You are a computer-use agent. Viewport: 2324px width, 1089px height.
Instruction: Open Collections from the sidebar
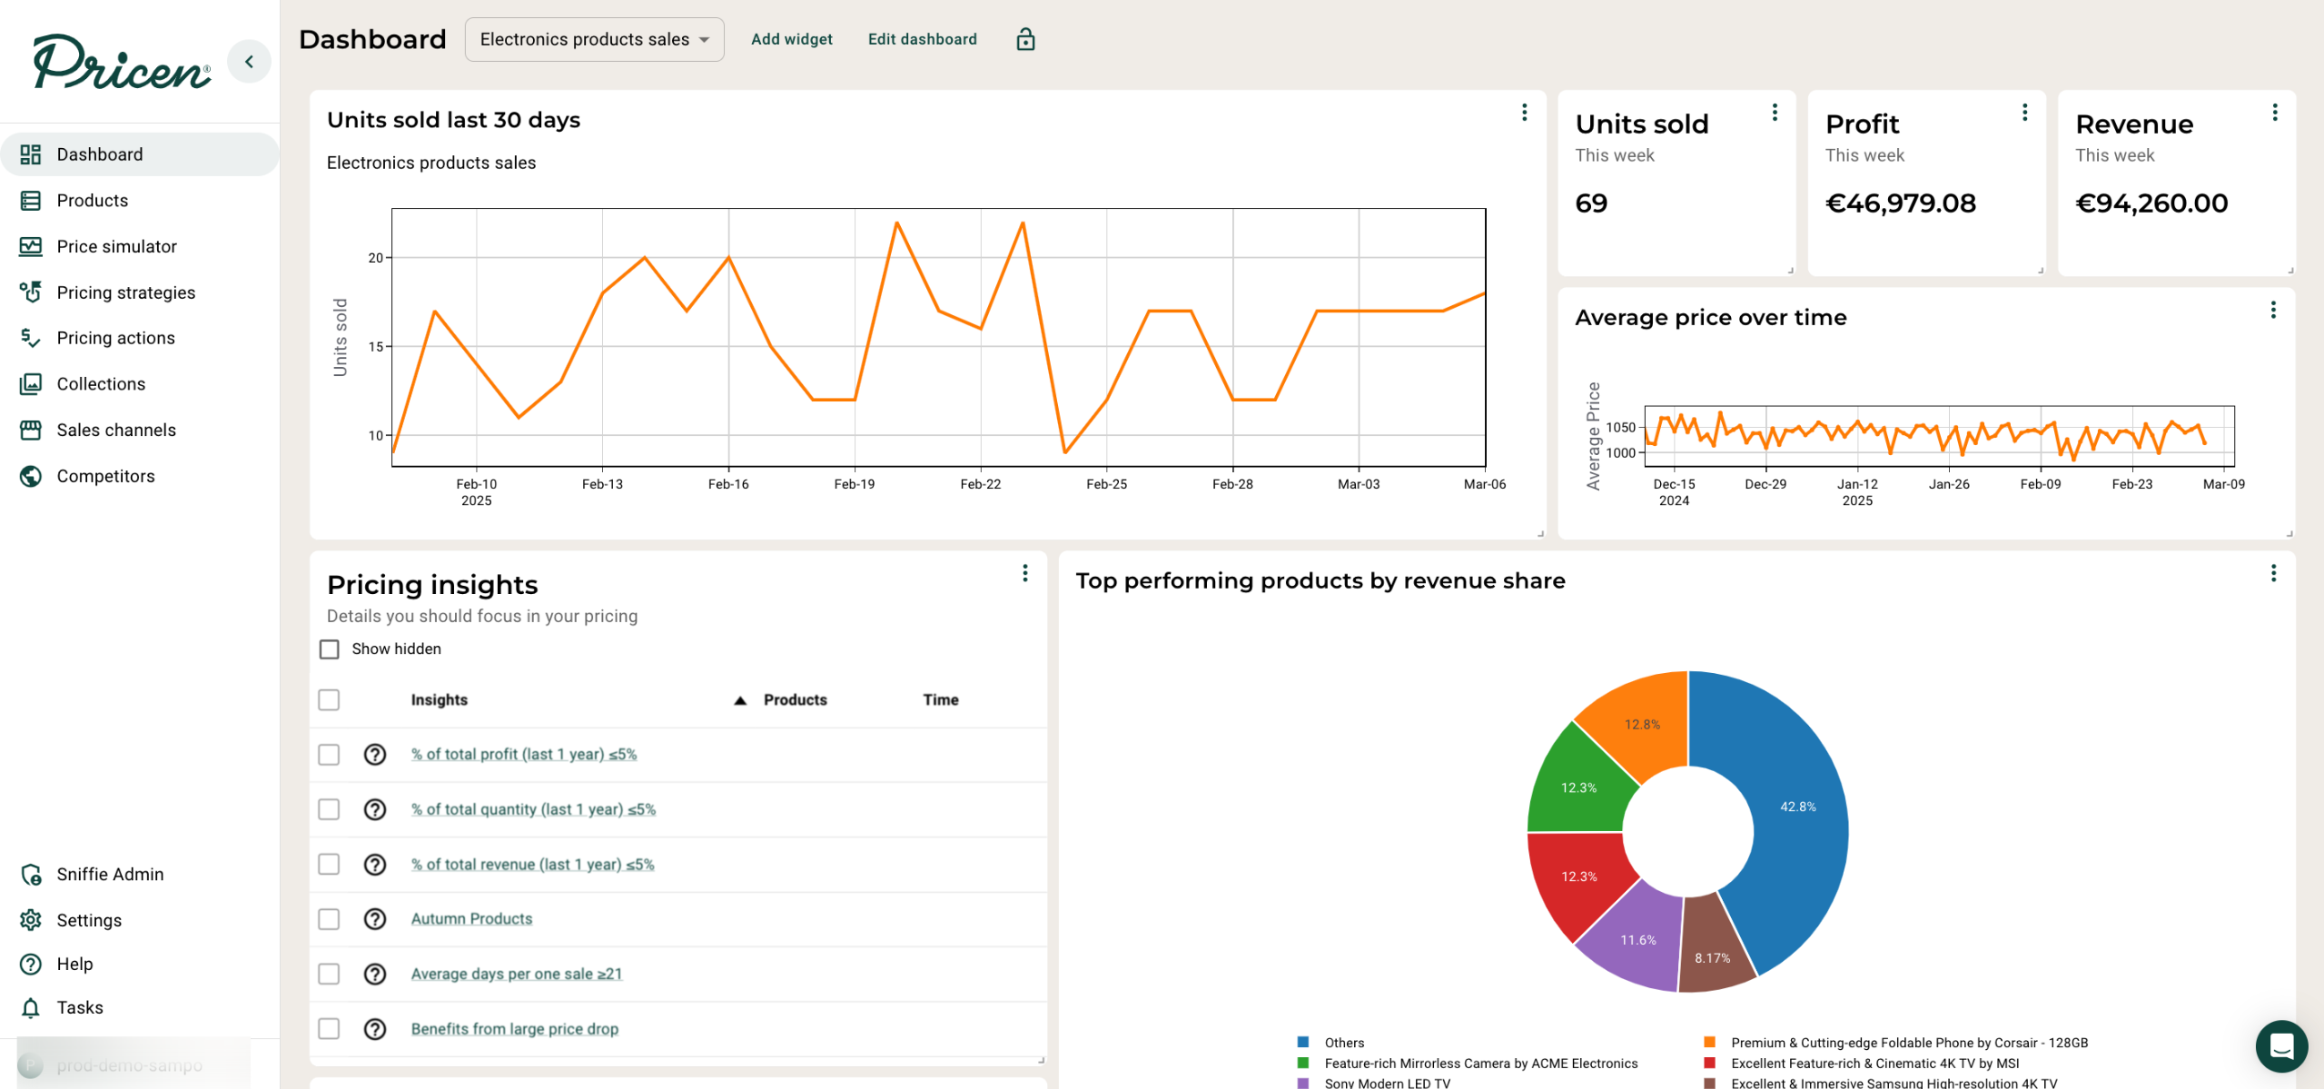click(101, 383)
